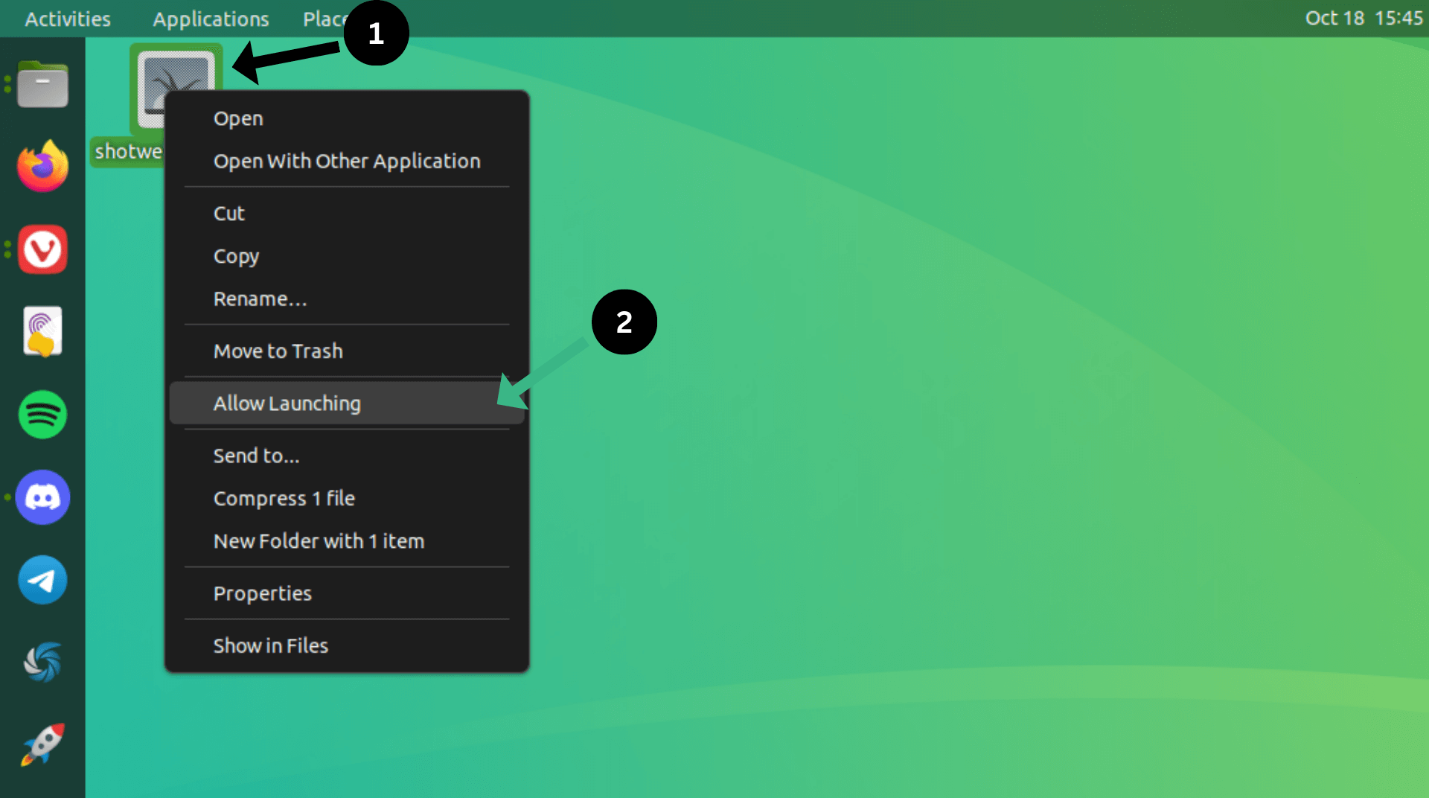Select Rename from the context menu

[260, 299]
